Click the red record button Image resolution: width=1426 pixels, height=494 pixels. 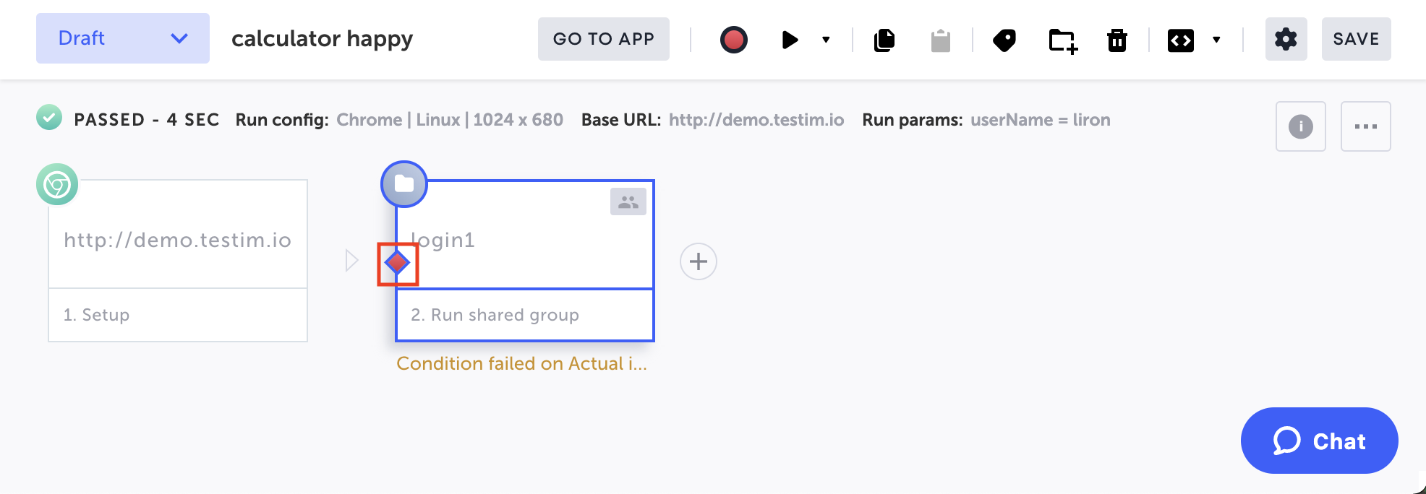733,39
